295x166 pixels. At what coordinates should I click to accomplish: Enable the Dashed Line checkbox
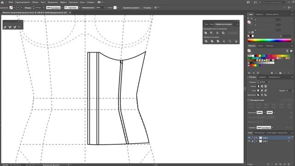click(x=249, y=100)
